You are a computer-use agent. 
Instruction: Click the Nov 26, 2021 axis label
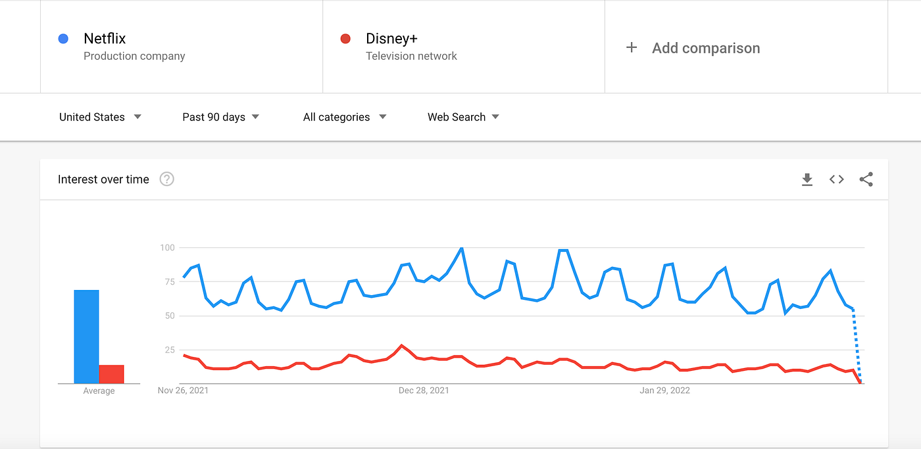(x=183, y=390)
